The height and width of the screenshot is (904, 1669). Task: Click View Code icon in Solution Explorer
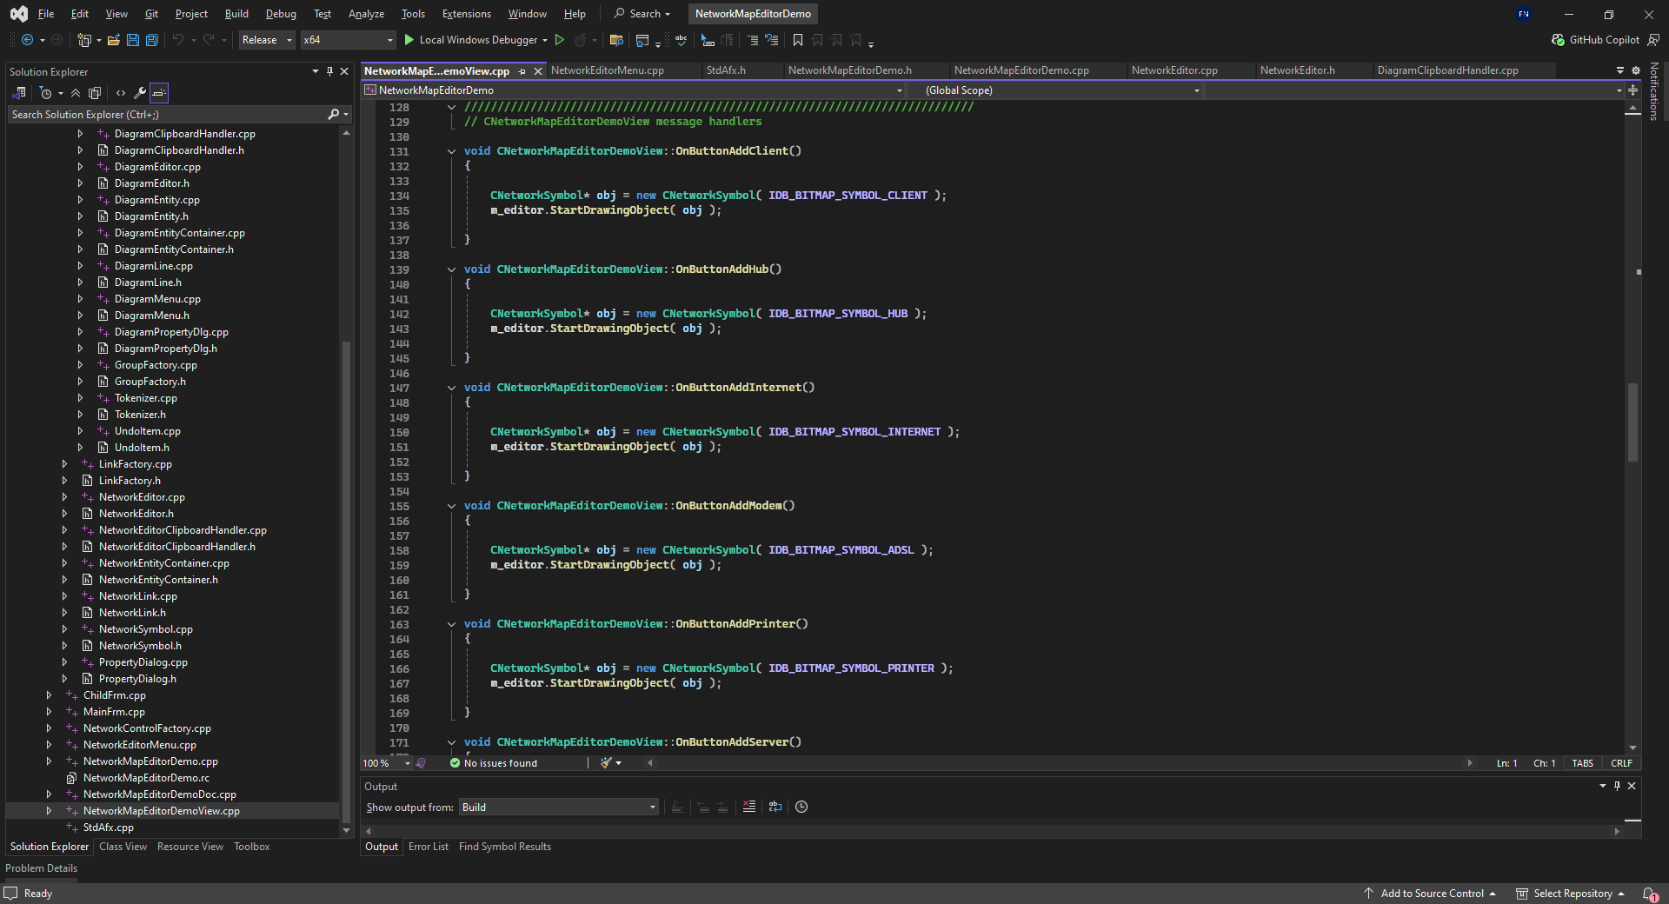[x=121, y=93]
